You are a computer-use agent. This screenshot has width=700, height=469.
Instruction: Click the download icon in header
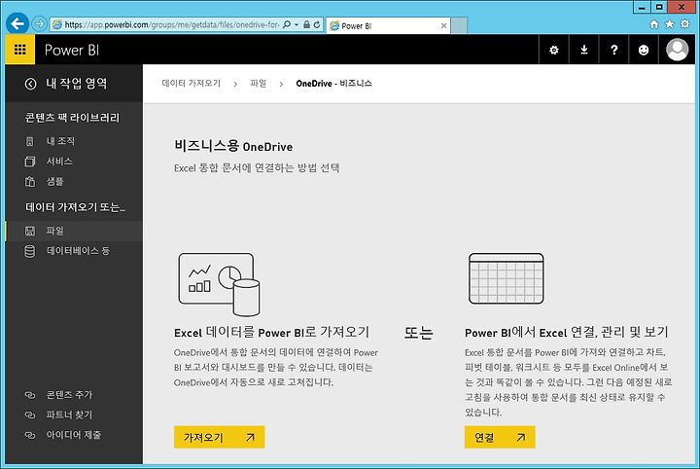coord(584,50)
